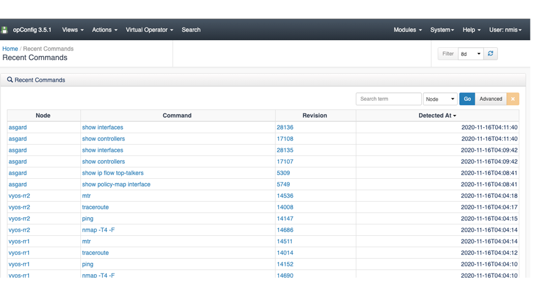The width and height of the screenshot is (534, 300).
Task: Go to Search in the navbar
Action: tap(191, 29)
